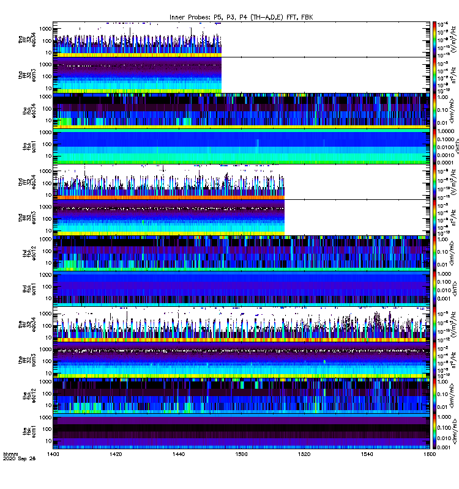Click the 'thd fbk scm1' panel label

click(x=29, y=289)
